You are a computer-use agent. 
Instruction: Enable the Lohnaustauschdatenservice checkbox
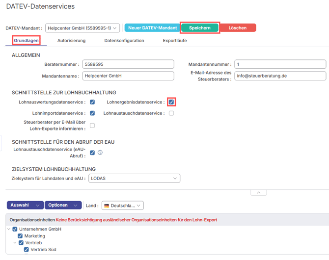pos(171,113)
